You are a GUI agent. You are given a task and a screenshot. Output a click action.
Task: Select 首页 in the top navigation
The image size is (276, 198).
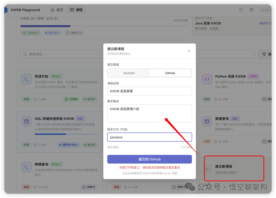tap(57, 10)
